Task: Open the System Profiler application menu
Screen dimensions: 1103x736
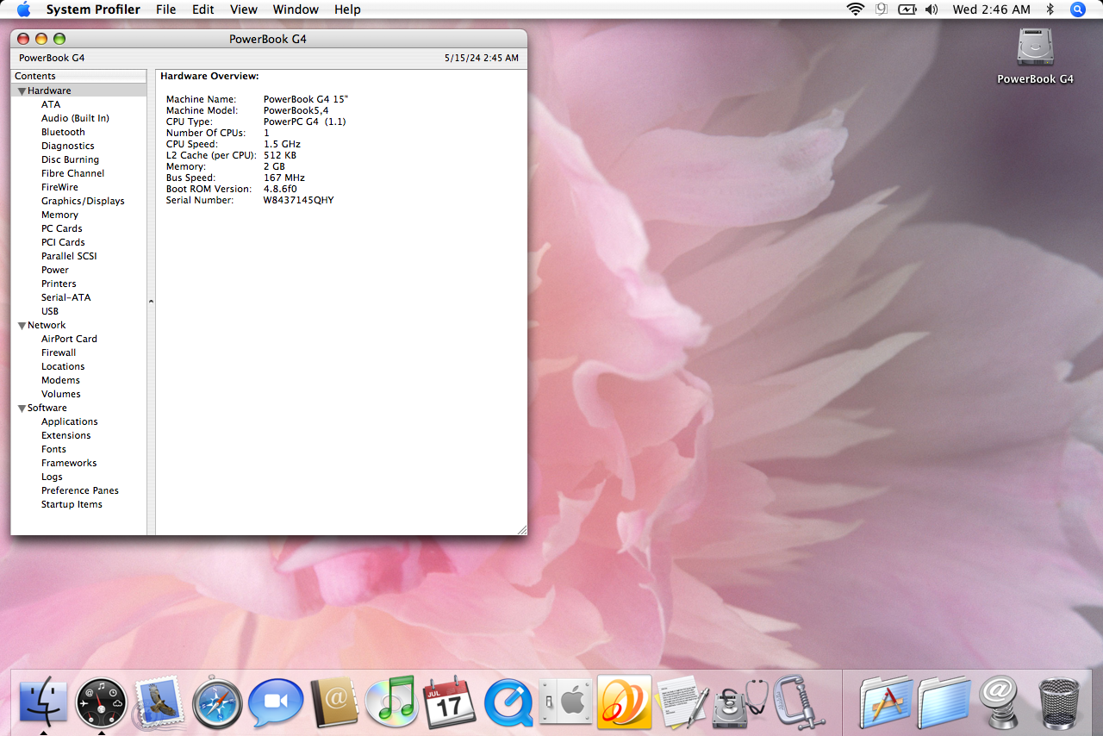Action: (x=93, y=9)
